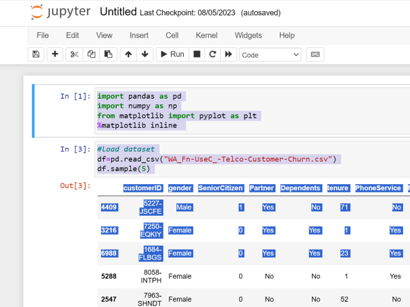410x307 pixels.
Task: Open the Kernel menu
Action: tap(207, 35)
